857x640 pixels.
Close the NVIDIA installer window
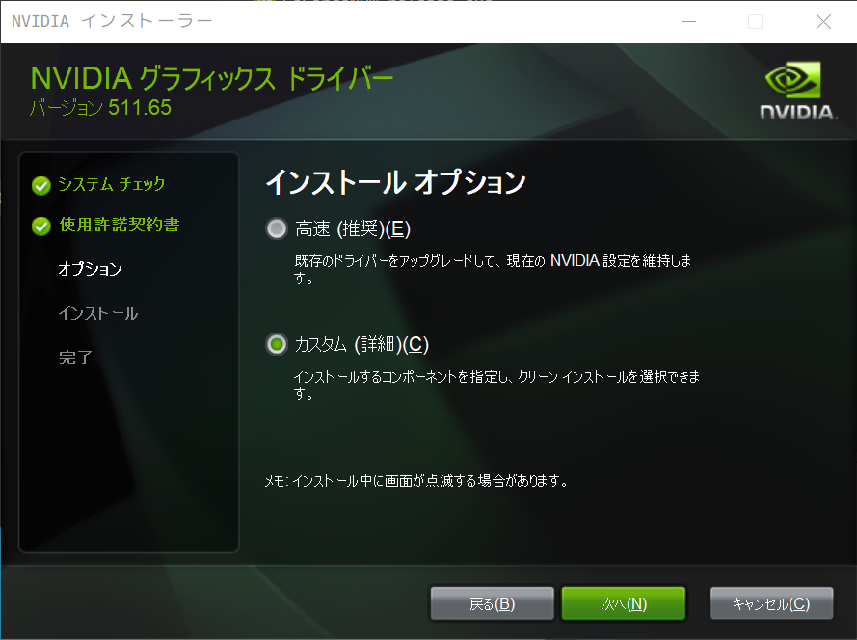(x=823, y=22)
